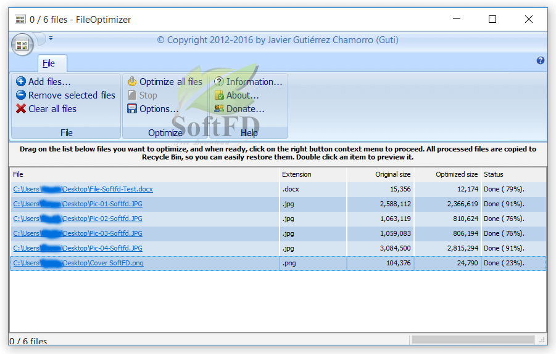Click optimized size 2,815,294 cell

point(447,249)
